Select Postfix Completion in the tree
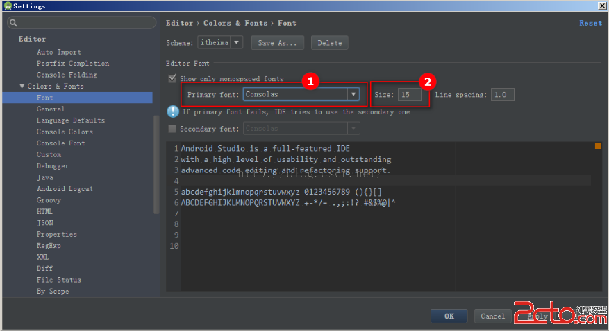609x331 pixels. click(x=73, y=63)
